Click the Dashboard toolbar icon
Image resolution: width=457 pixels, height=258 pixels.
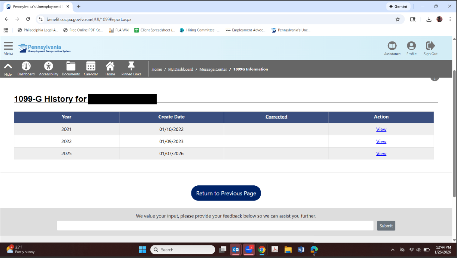[26, 66]
